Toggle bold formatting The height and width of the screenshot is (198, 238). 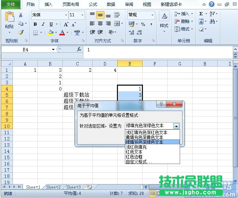click(x=35, y=24)
